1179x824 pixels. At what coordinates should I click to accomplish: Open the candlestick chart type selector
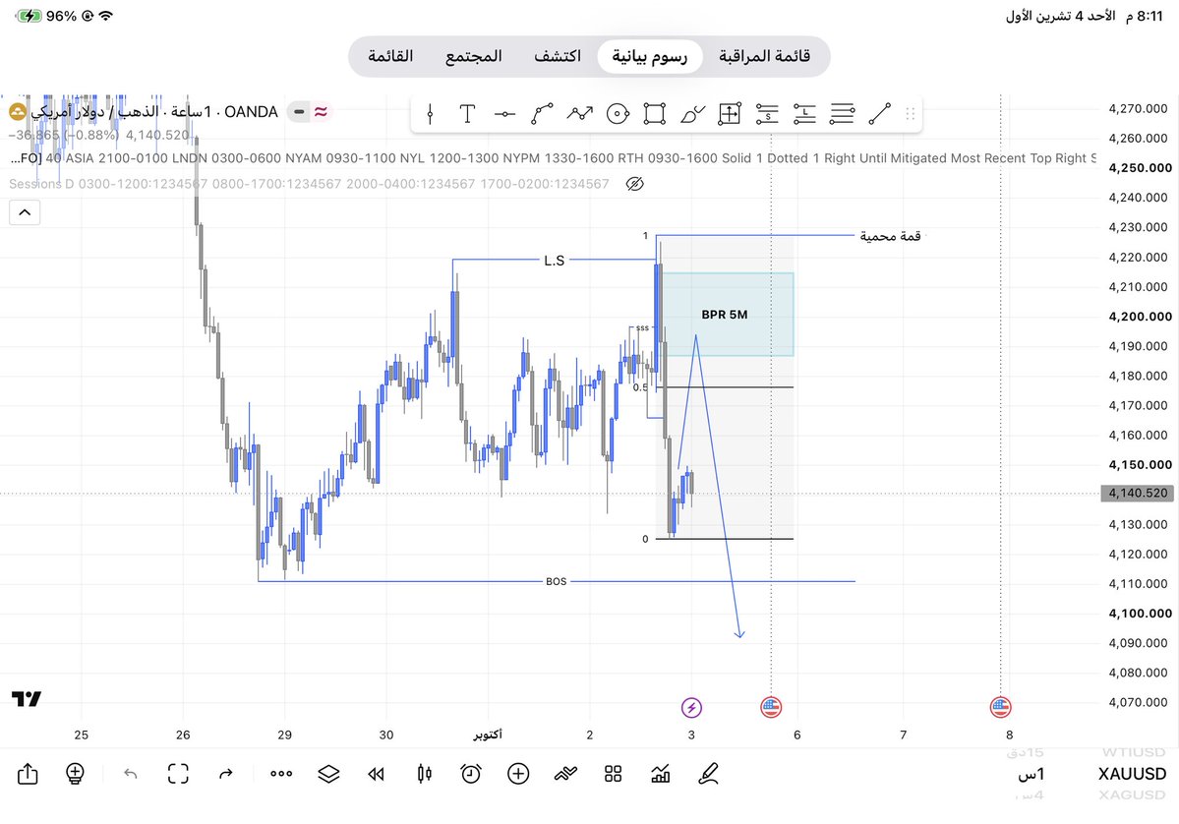424,774
